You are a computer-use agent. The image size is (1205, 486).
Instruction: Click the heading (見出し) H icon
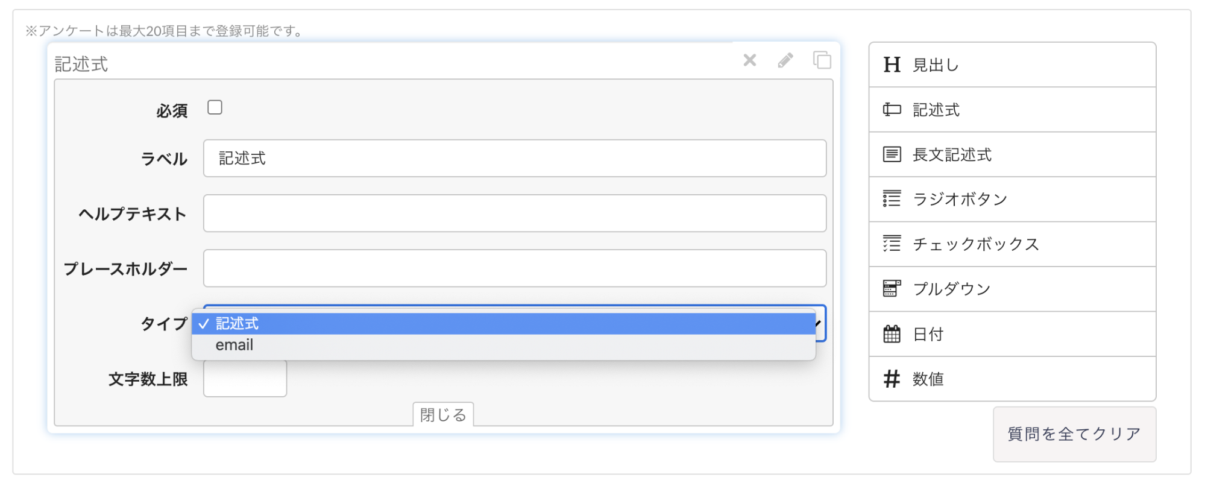click(x=892, y=65)
